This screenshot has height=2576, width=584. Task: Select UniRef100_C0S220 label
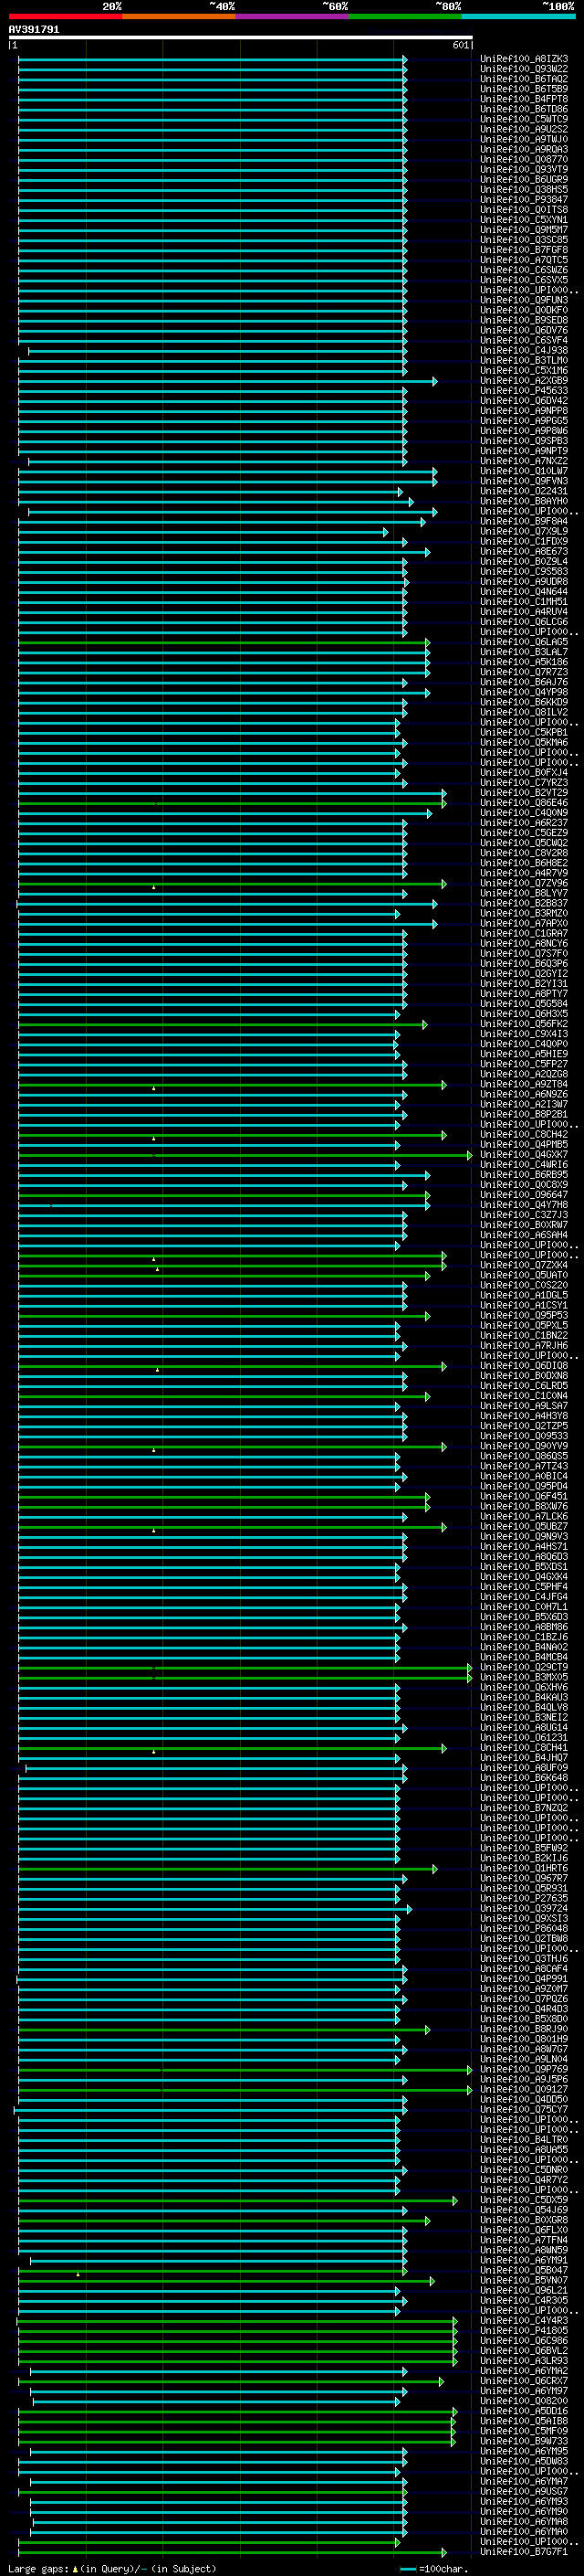point(523,1286)
